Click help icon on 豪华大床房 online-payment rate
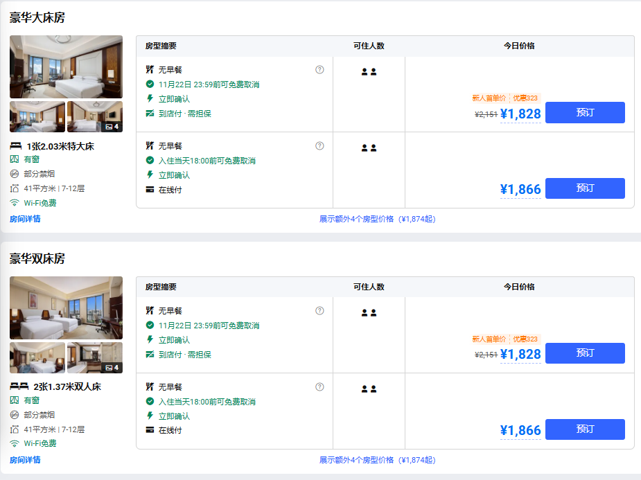This screenshot has height=480, width=641. (x=319, y=145)
